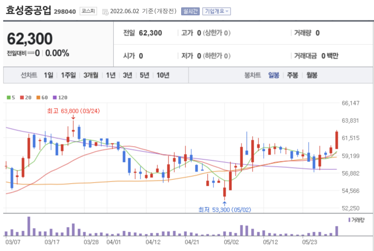
Task: Click the gray unchanged bar beside 전일대비
Action: point(31,53)
